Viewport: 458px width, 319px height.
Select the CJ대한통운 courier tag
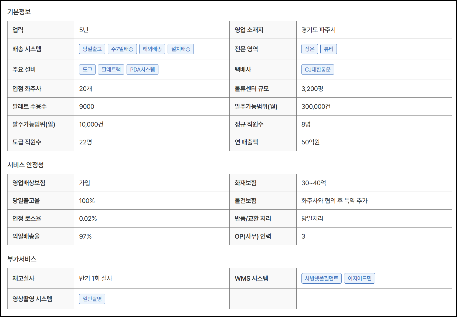point(317,70)
